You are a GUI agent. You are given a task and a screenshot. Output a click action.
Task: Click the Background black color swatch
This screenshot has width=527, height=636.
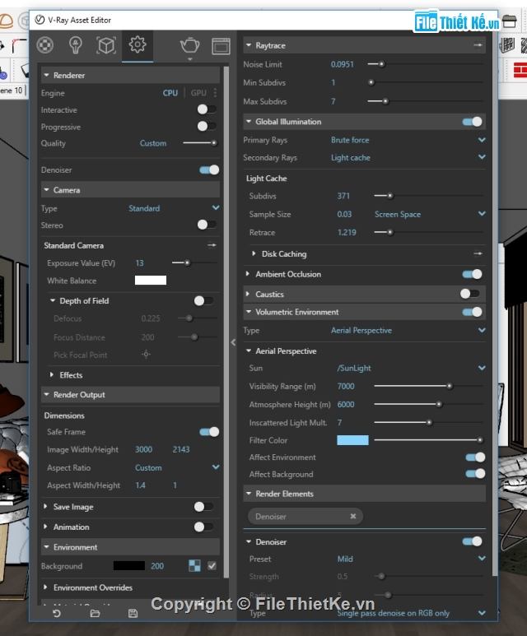(x=129, y=566)
